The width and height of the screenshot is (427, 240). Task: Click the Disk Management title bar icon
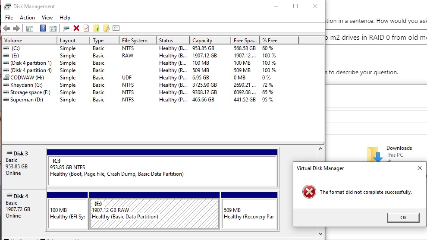[7, 6]
